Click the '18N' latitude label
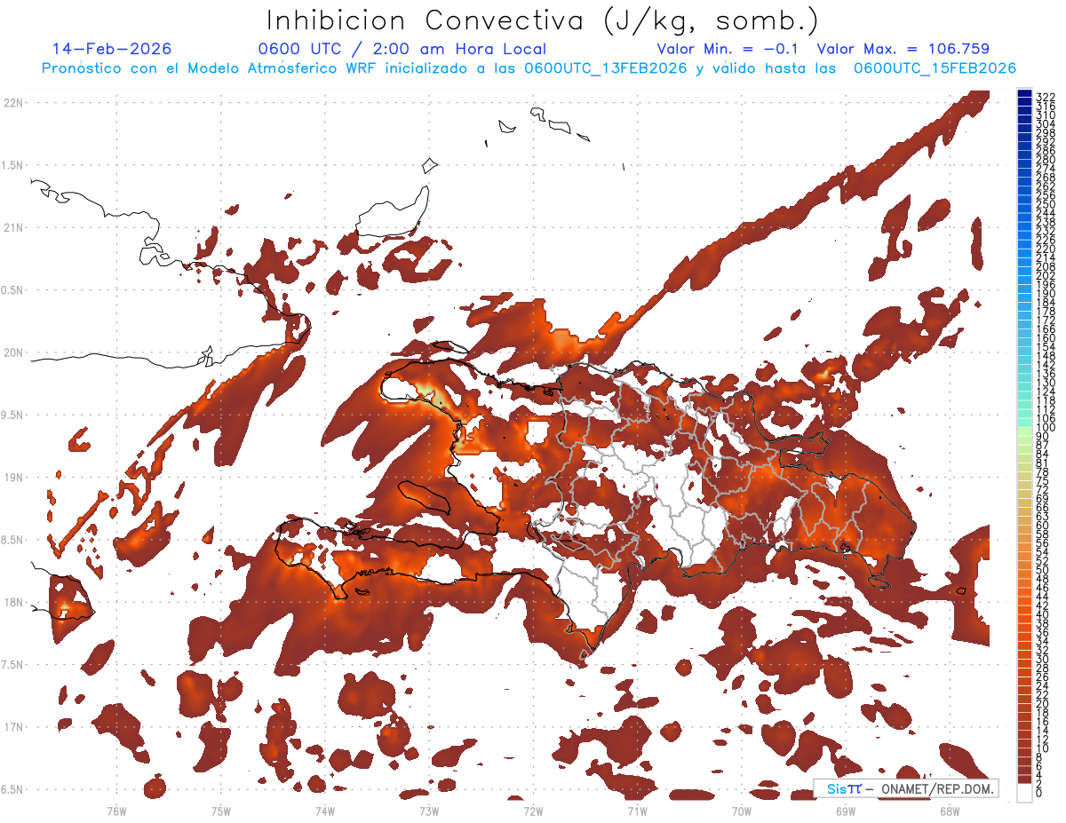 tap(13, 602)
